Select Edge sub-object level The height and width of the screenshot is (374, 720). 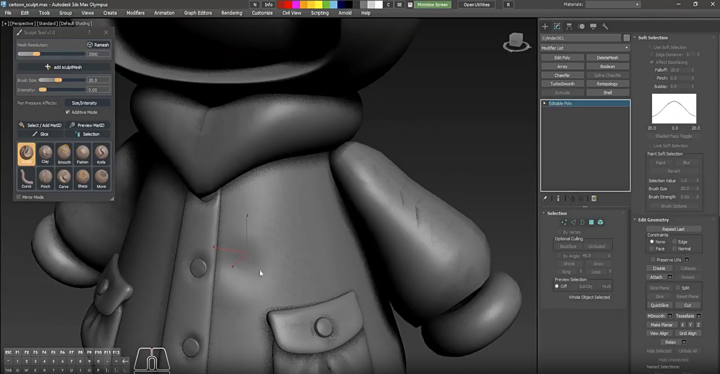pos(573,222)
